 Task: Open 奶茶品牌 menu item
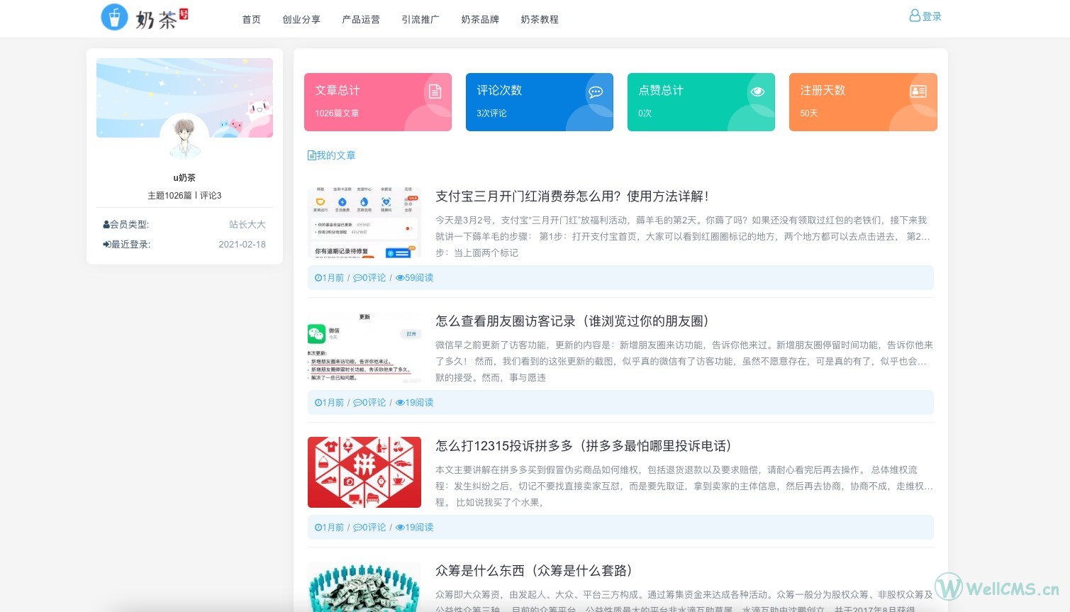[480, 20]
